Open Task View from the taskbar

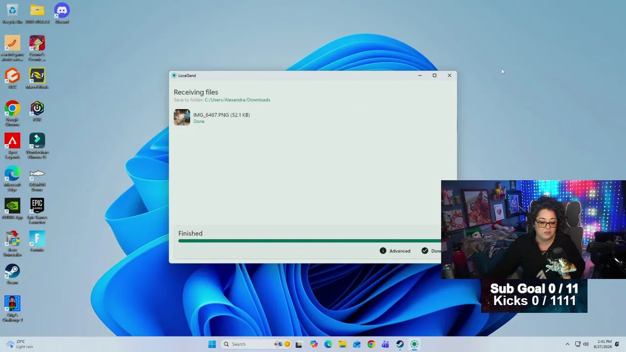coord(299,344)
